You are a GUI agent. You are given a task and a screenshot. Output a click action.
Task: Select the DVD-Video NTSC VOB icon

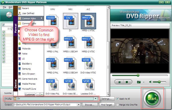(88, 63)
